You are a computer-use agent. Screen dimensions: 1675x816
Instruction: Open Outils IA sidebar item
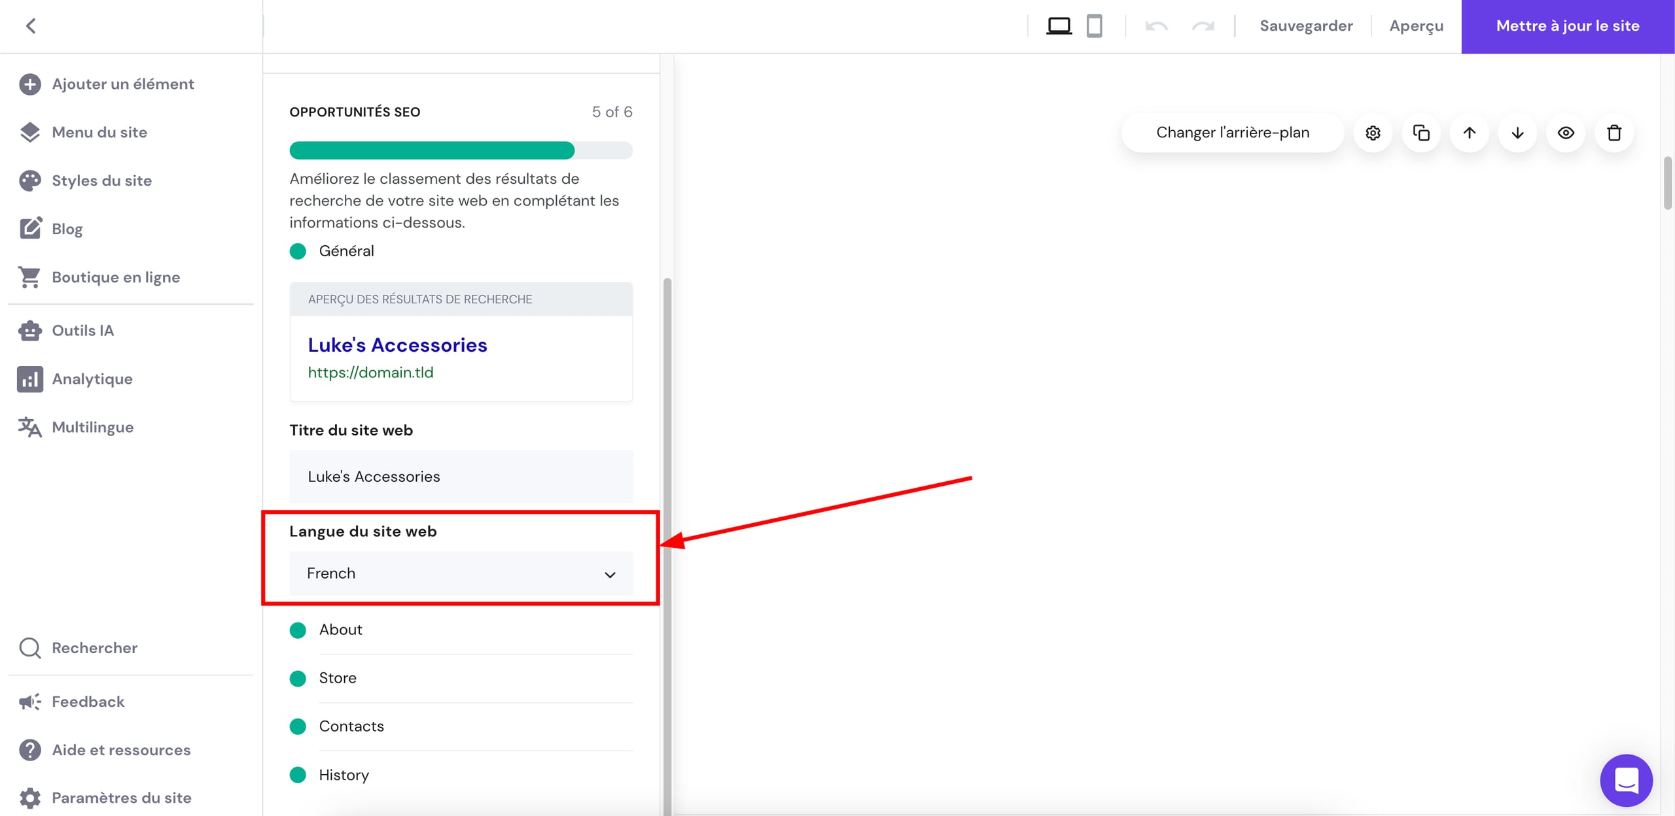click(82, 330)
